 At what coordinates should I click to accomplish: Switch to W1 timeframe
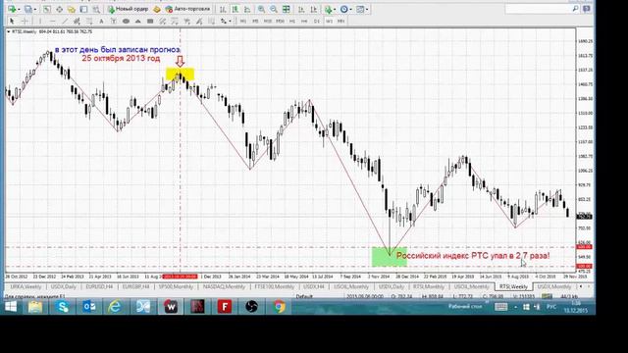[x=329, y=21]
